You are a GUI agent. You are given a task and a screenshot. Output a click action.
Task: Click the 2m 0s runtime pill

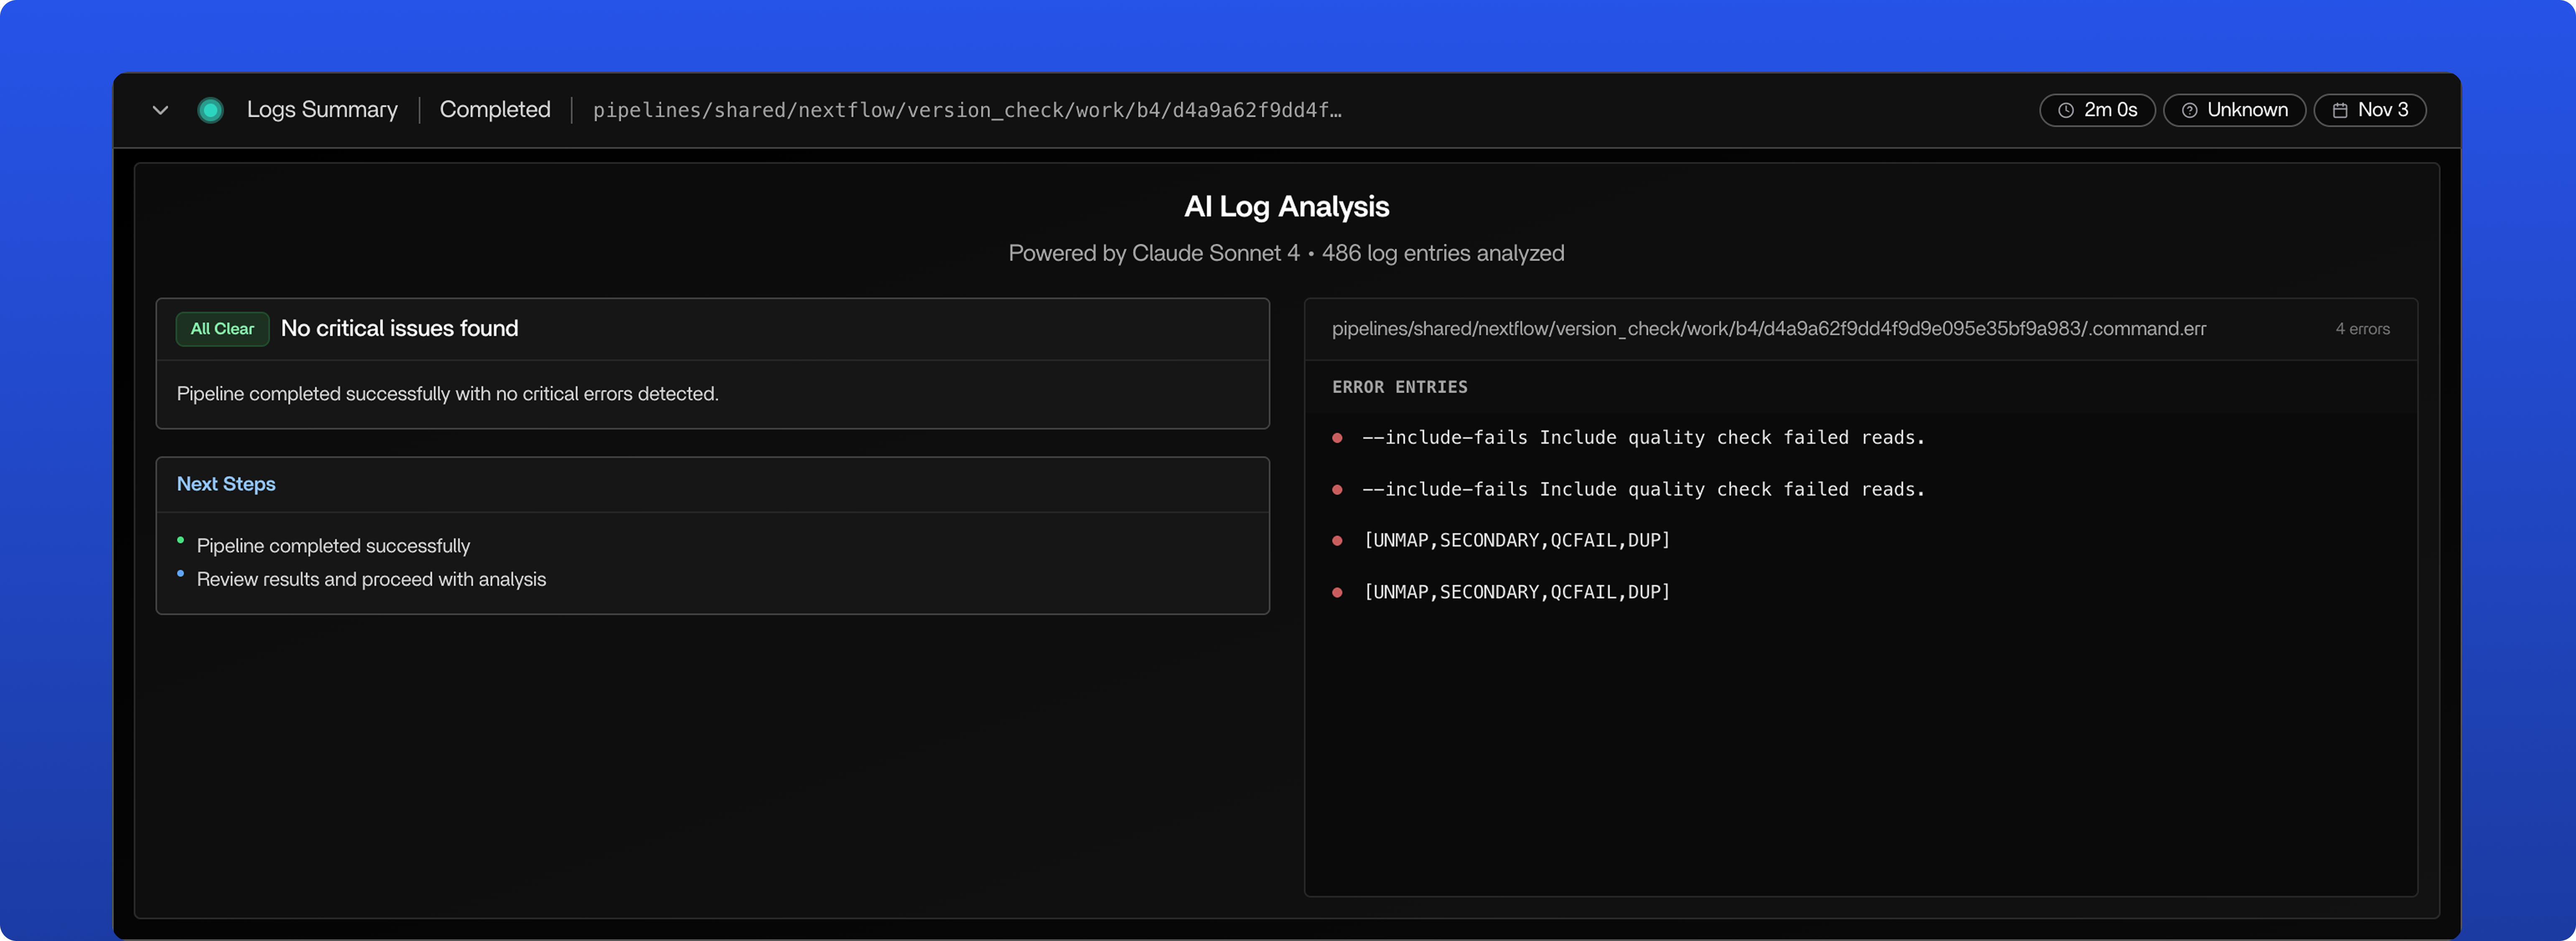click(2097, 110)
